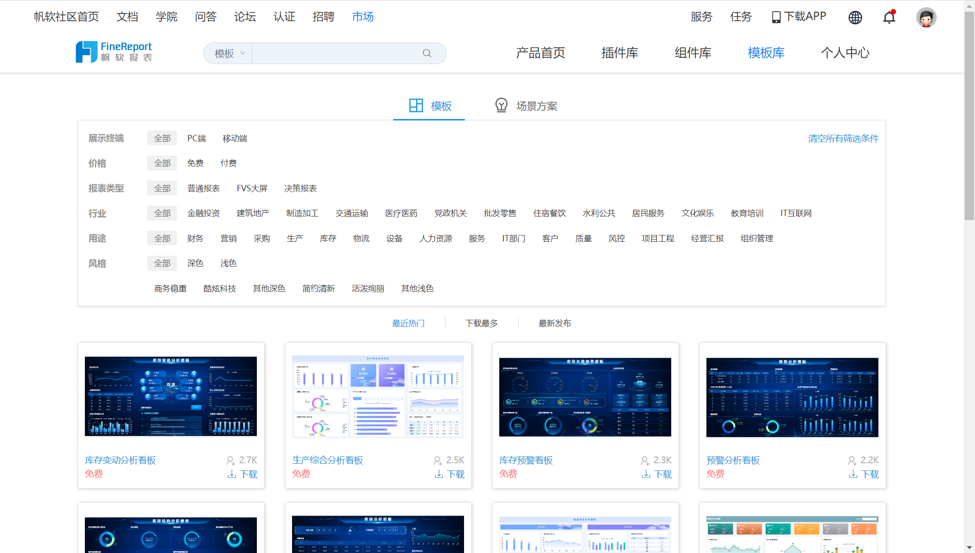Select FVS大屏 report type filter
Viewport: 975px width, 553px height.
pyautogui.click(x=252, y=188)
